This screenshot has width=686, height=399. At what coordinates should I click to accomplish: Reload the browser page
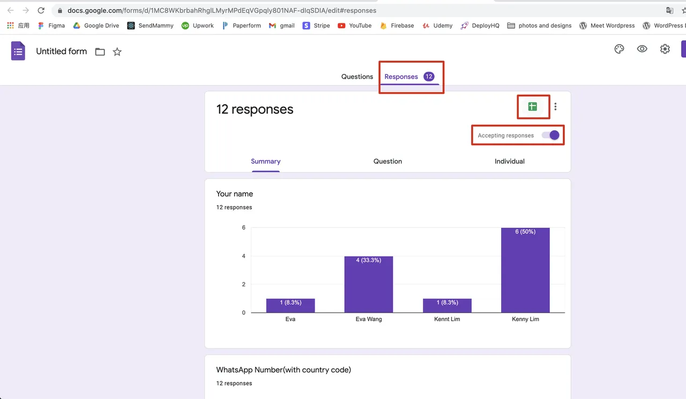41,10
